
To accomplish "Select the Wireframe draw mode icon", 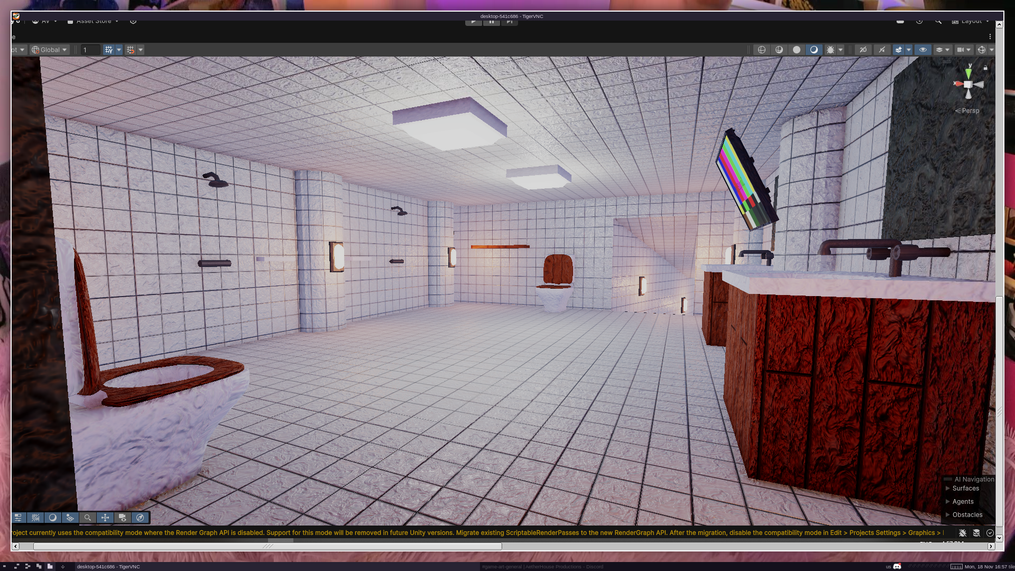I will (761, 50).
